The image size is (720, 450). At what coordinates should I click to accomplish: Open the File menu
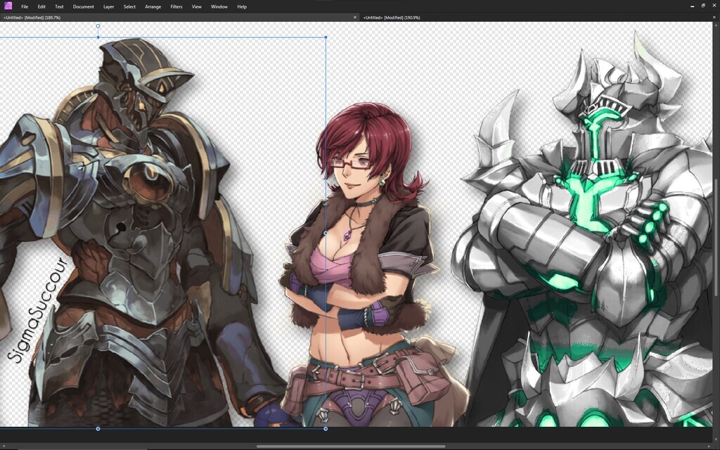(x=25, y=6)
